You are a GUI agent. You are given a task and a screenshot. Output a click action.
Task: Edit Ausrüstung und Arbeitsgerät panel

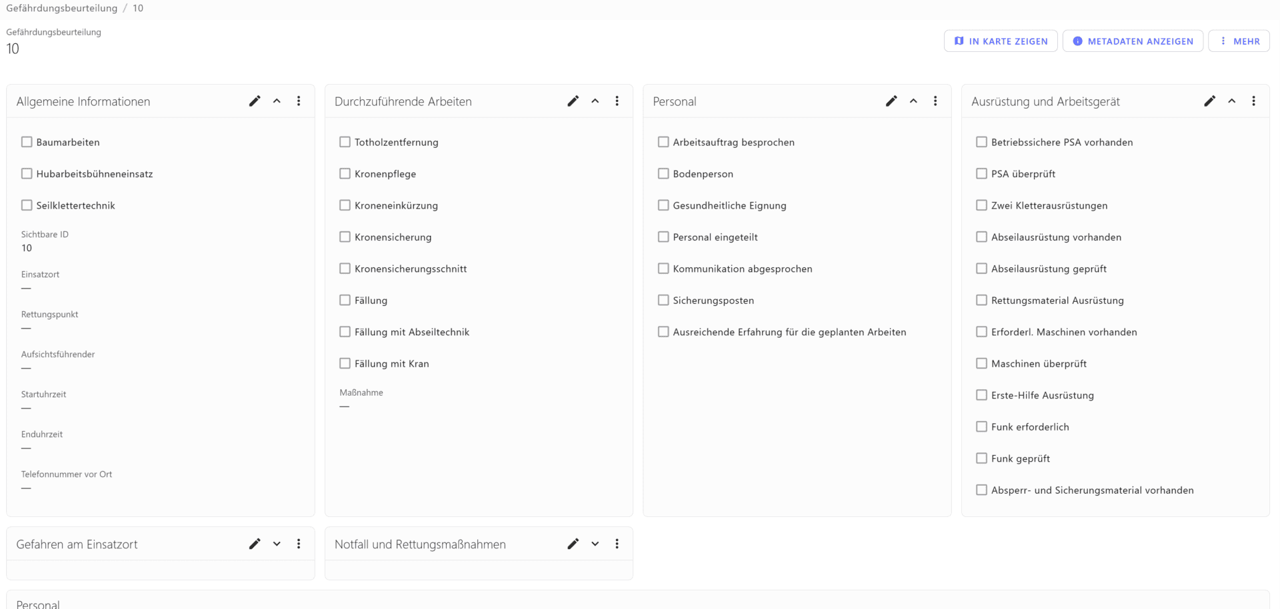[x=1209, y=101]
